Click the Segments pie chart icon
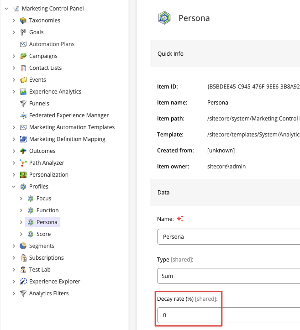Viewport: 300px width, 330px height. pyautogui.click(x=23, y=246)
